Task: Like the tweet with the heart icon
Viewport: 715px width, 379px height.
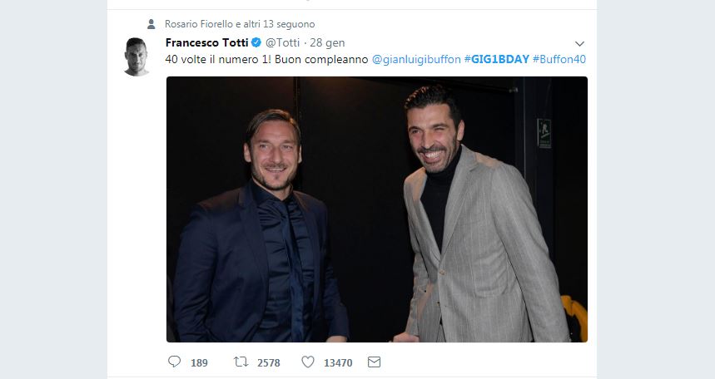Action: [308, 362]
